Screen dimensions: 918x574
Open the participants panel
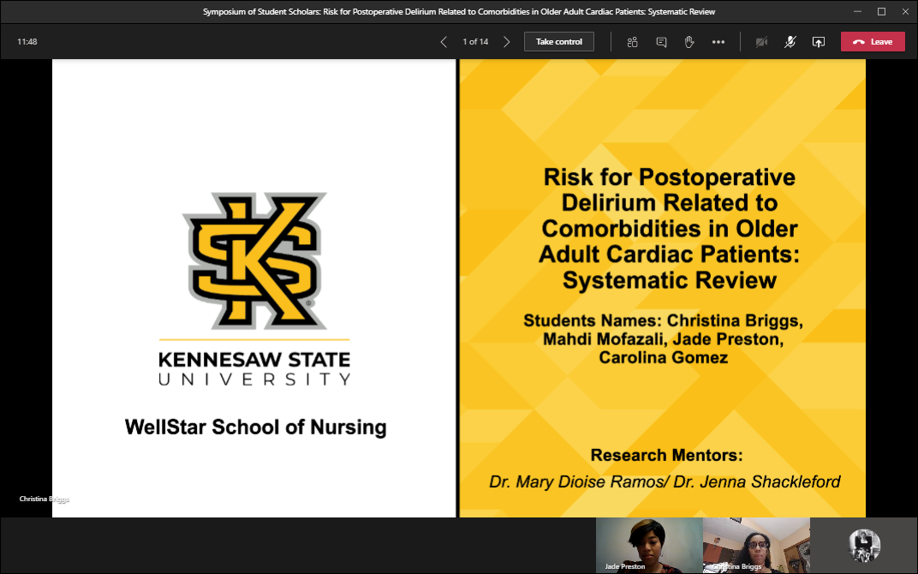click(x=633, y=42)
